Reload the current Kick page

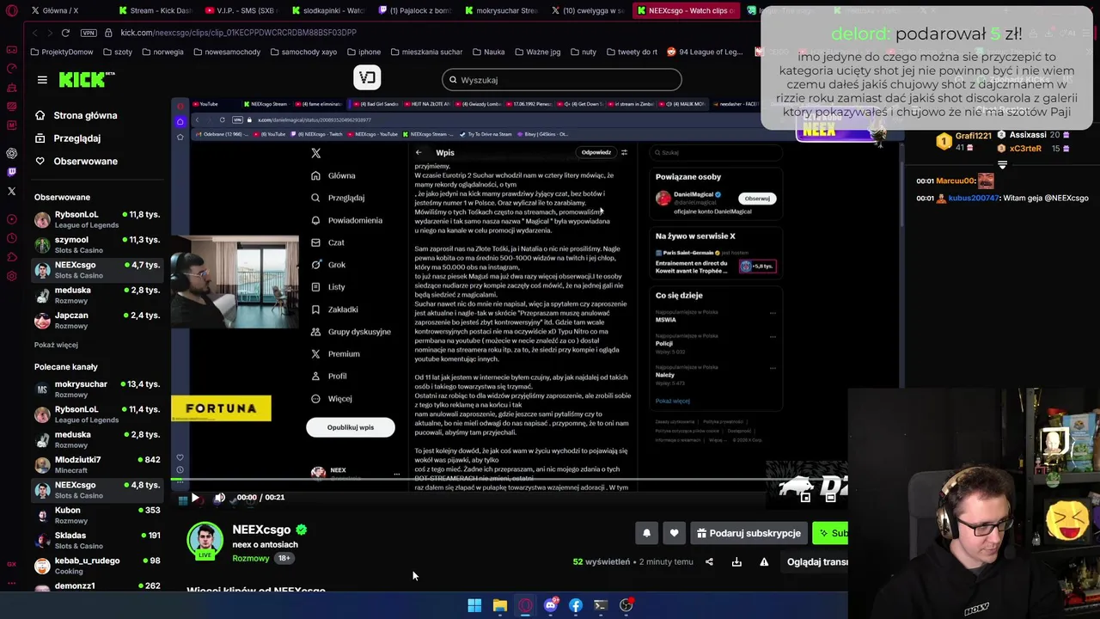(65, 33)
